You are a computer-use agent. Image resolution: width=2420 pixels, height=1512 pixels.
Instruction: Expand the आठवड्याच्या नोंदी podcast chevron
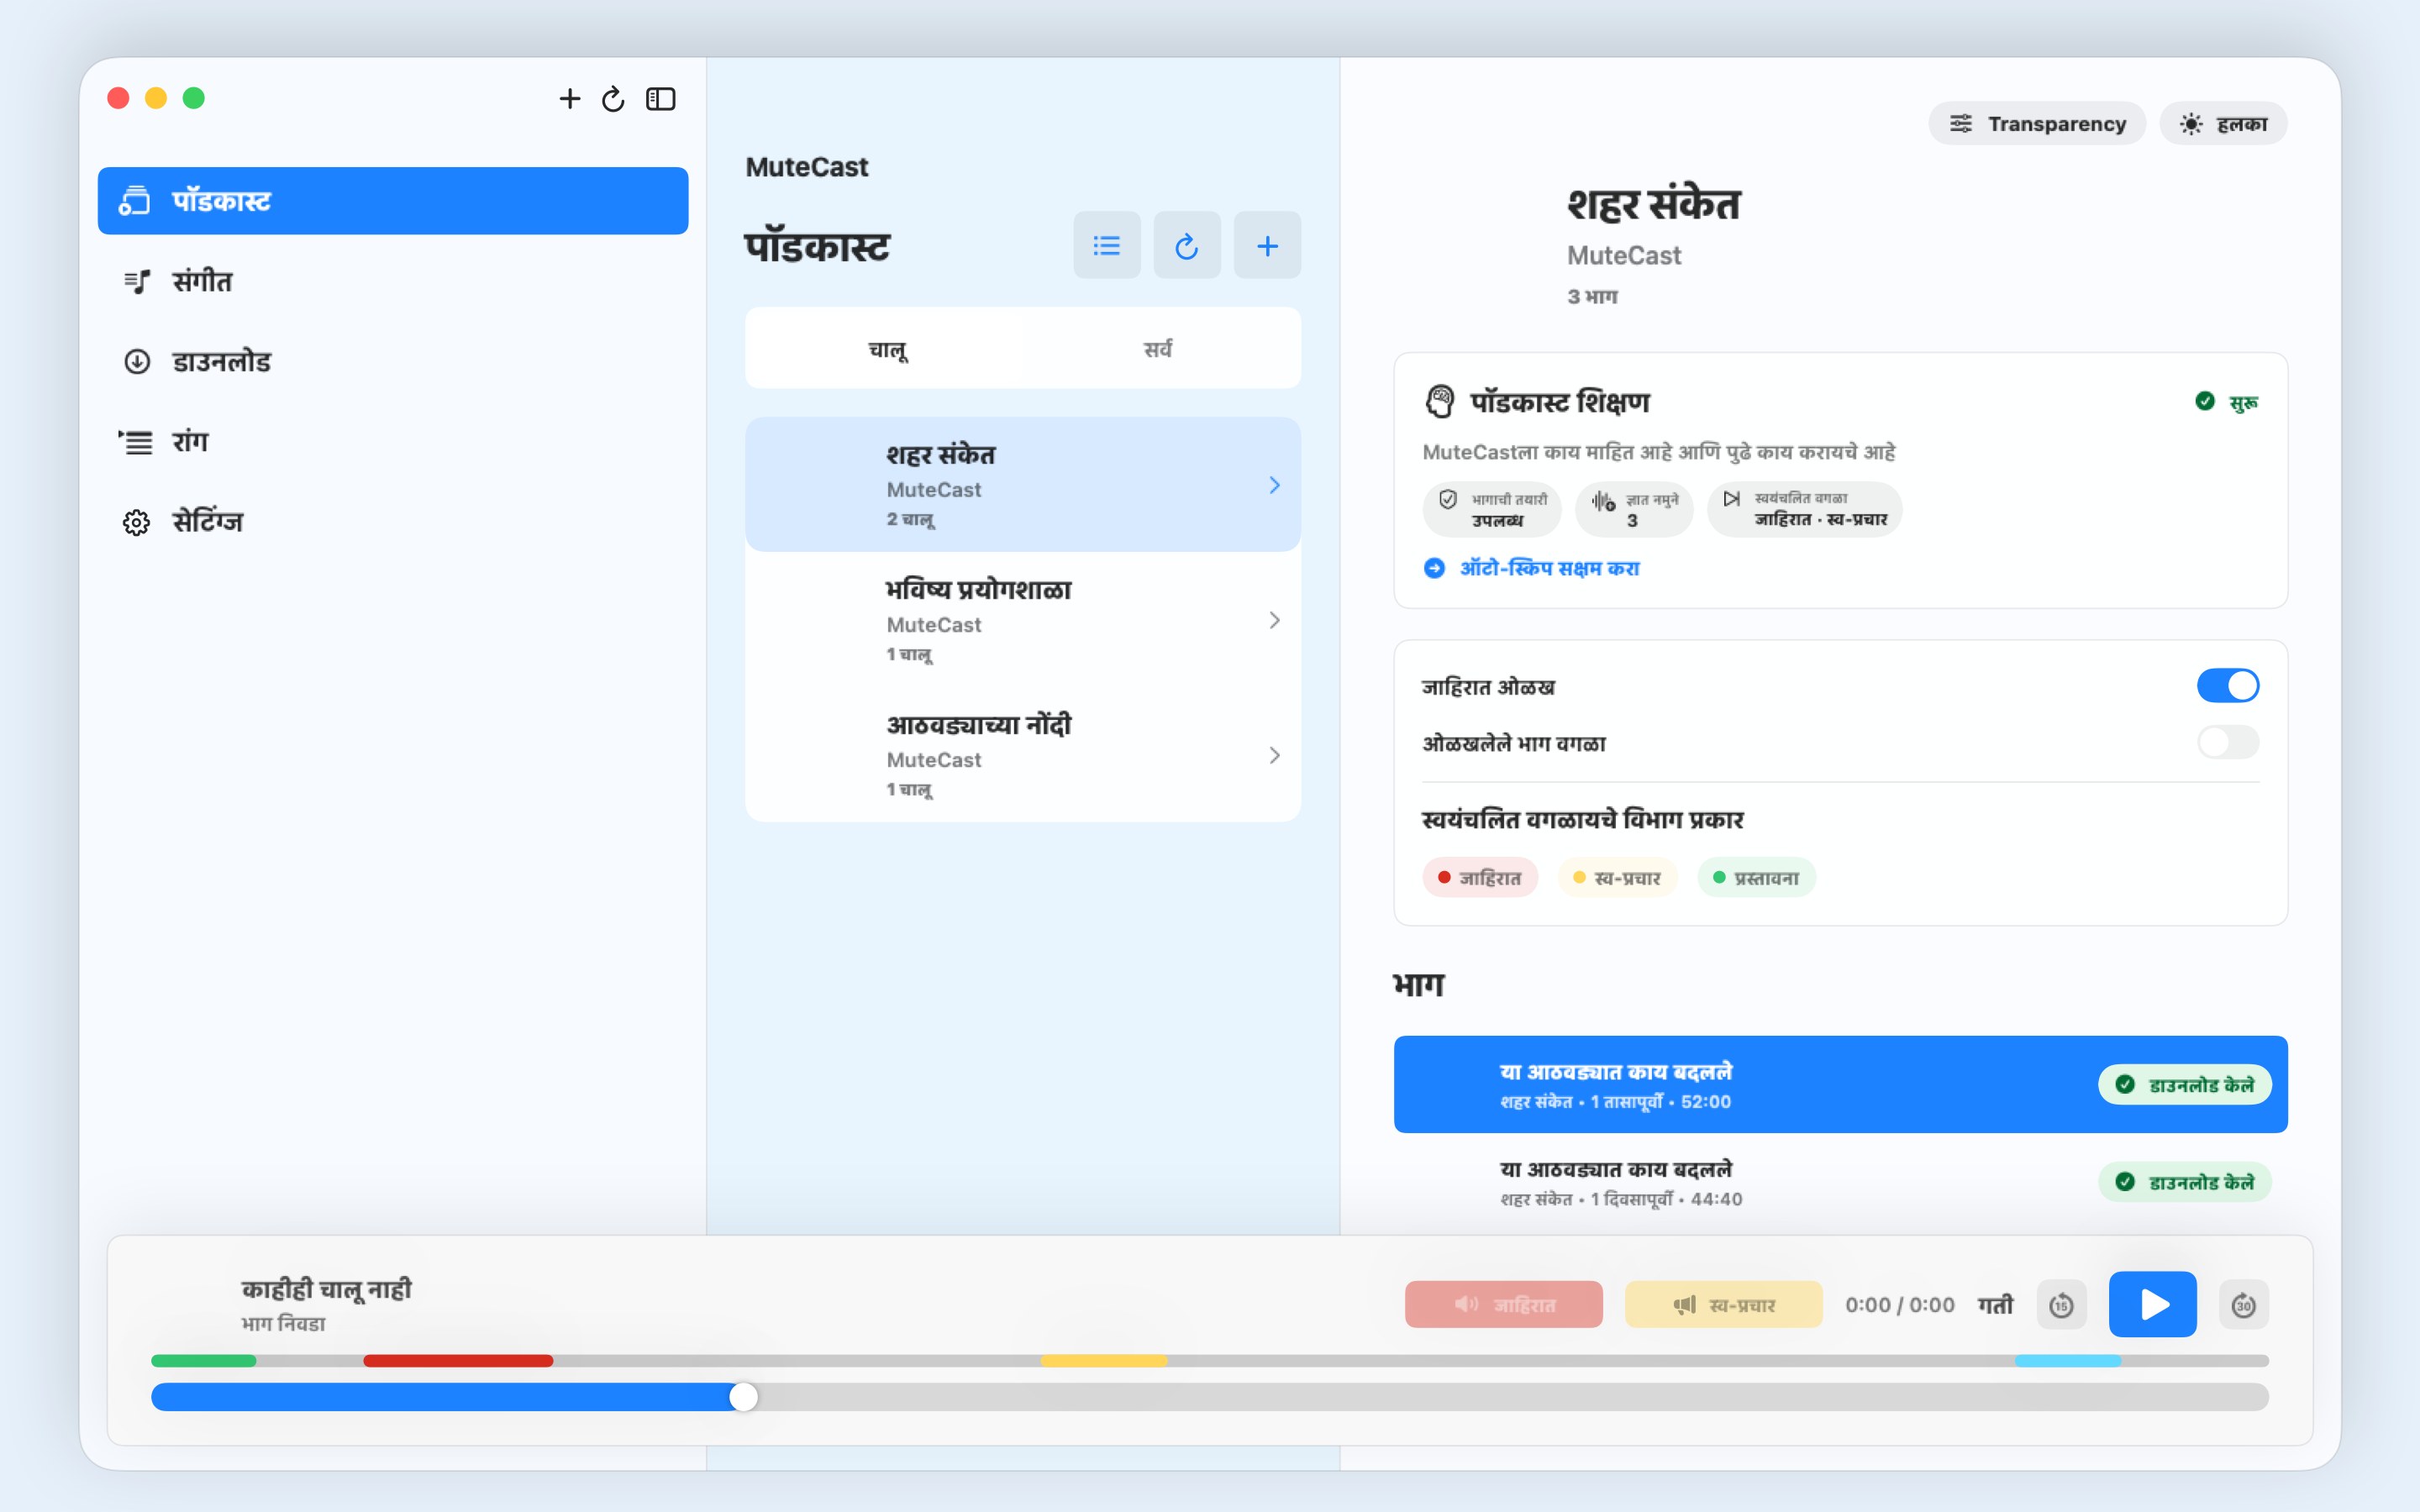1274,755
